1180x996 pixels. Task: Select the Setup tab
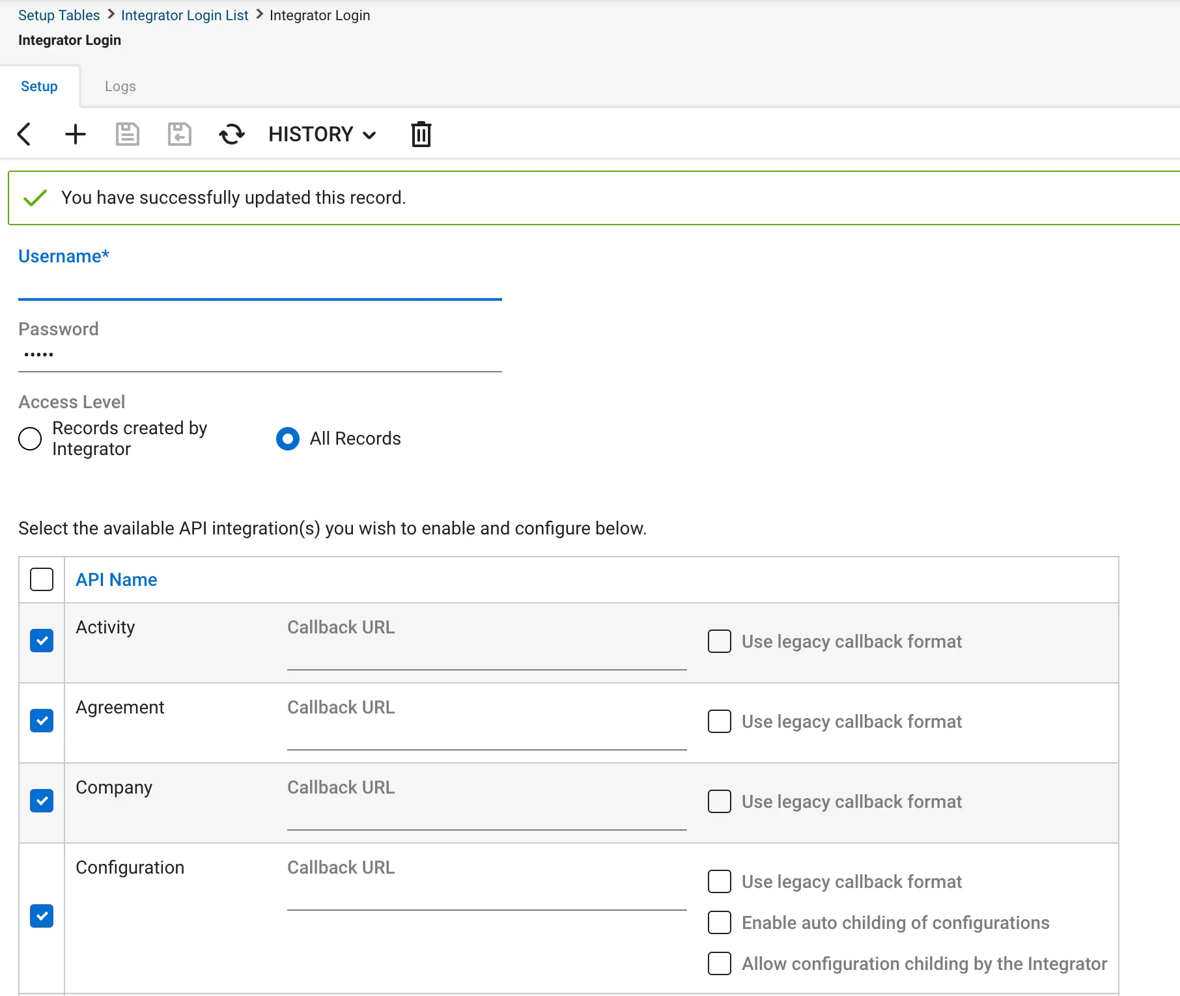coord(39,87)
